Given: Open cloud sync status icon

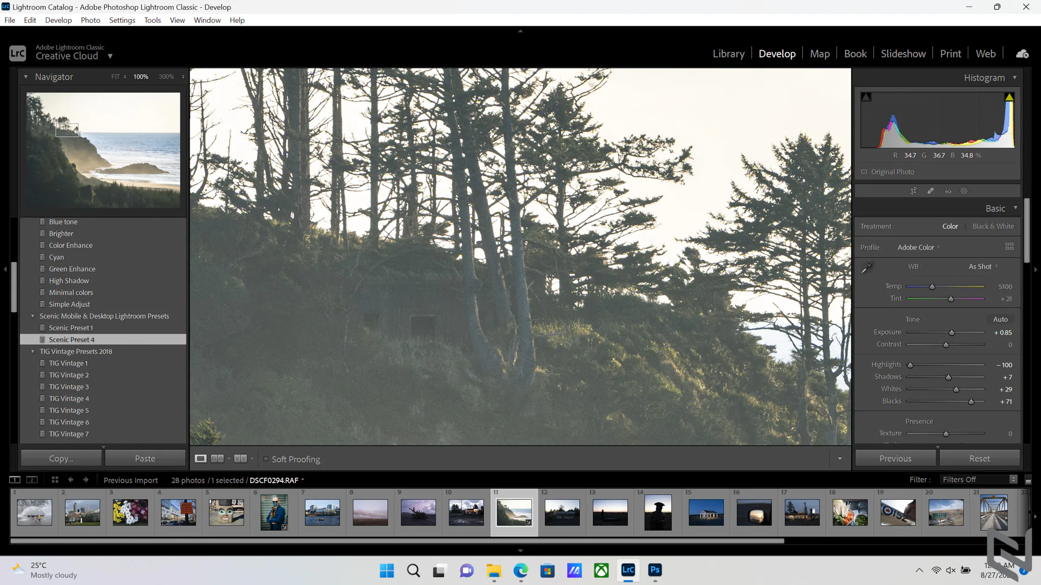Looking at the screenshot, I should (x=1022, y=54).
